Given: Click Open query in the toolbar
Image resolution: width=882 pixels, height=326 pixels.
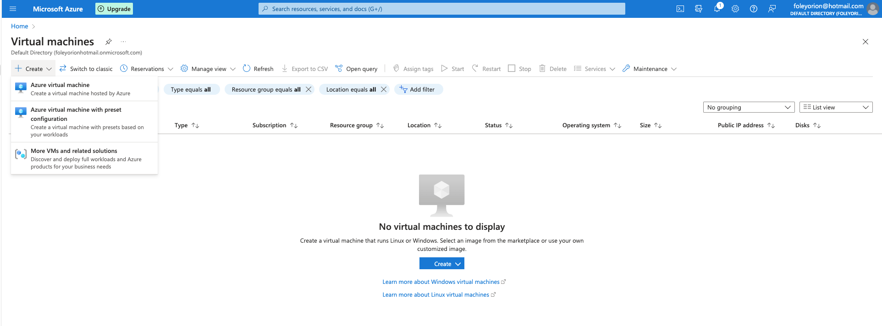Looking at the screenshot, I should pos(356,69).
